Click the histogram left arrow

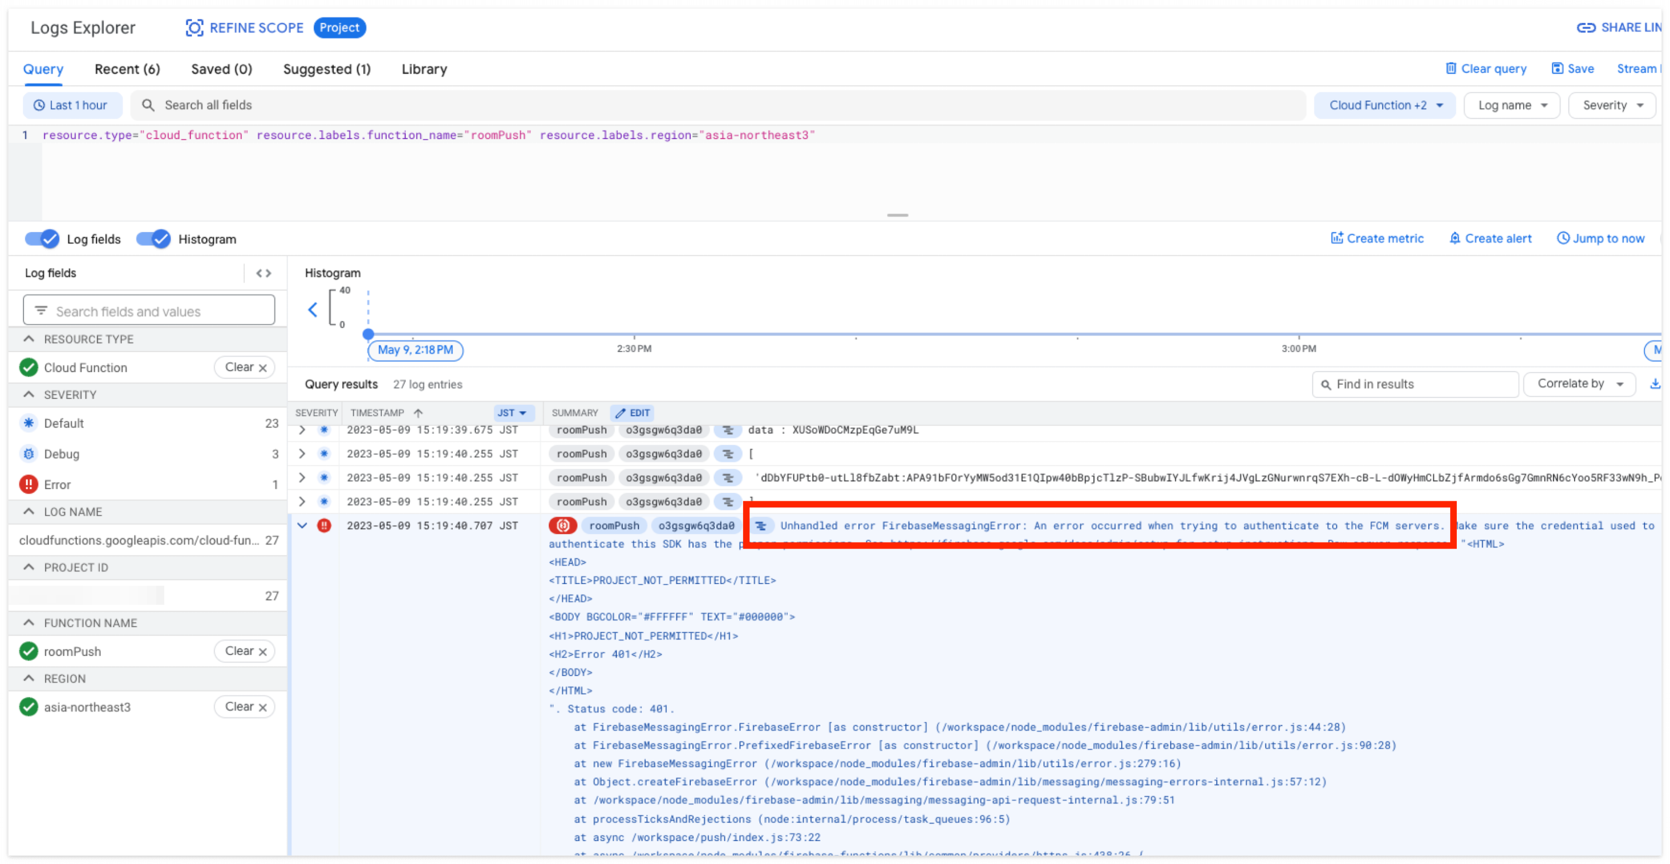tap(312, 309)
